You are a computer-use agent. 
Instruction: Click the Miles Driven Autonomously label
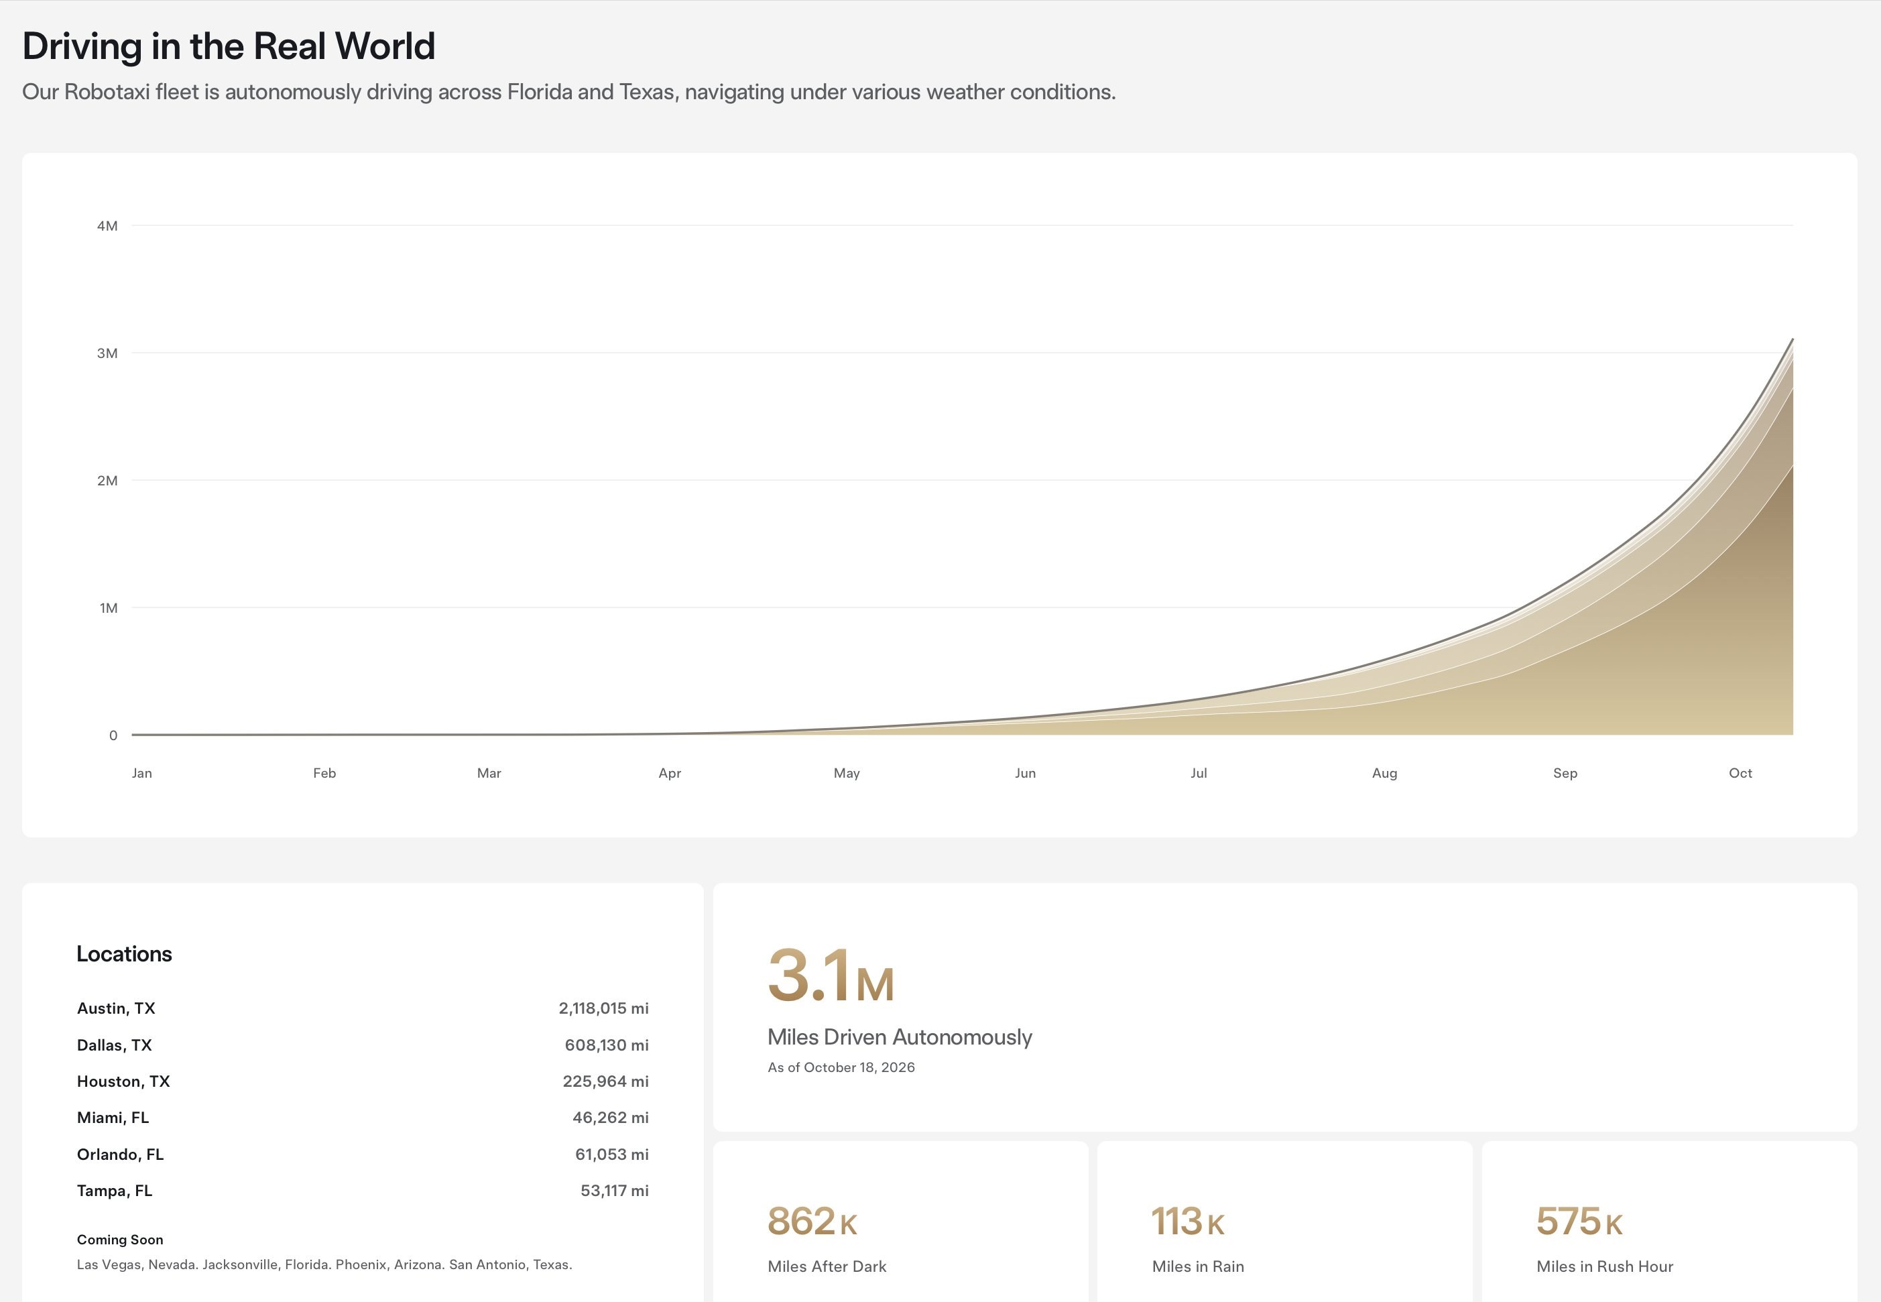[900, 1037]
